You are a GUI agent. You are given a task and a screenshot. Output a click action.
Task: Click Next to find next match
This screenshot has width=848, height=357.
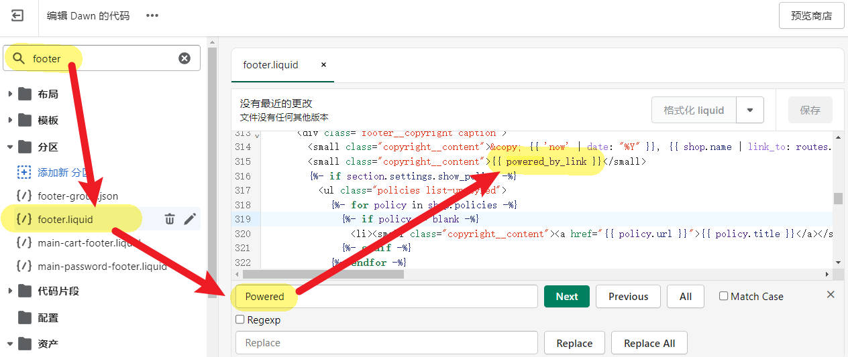[x=567, y=296]
